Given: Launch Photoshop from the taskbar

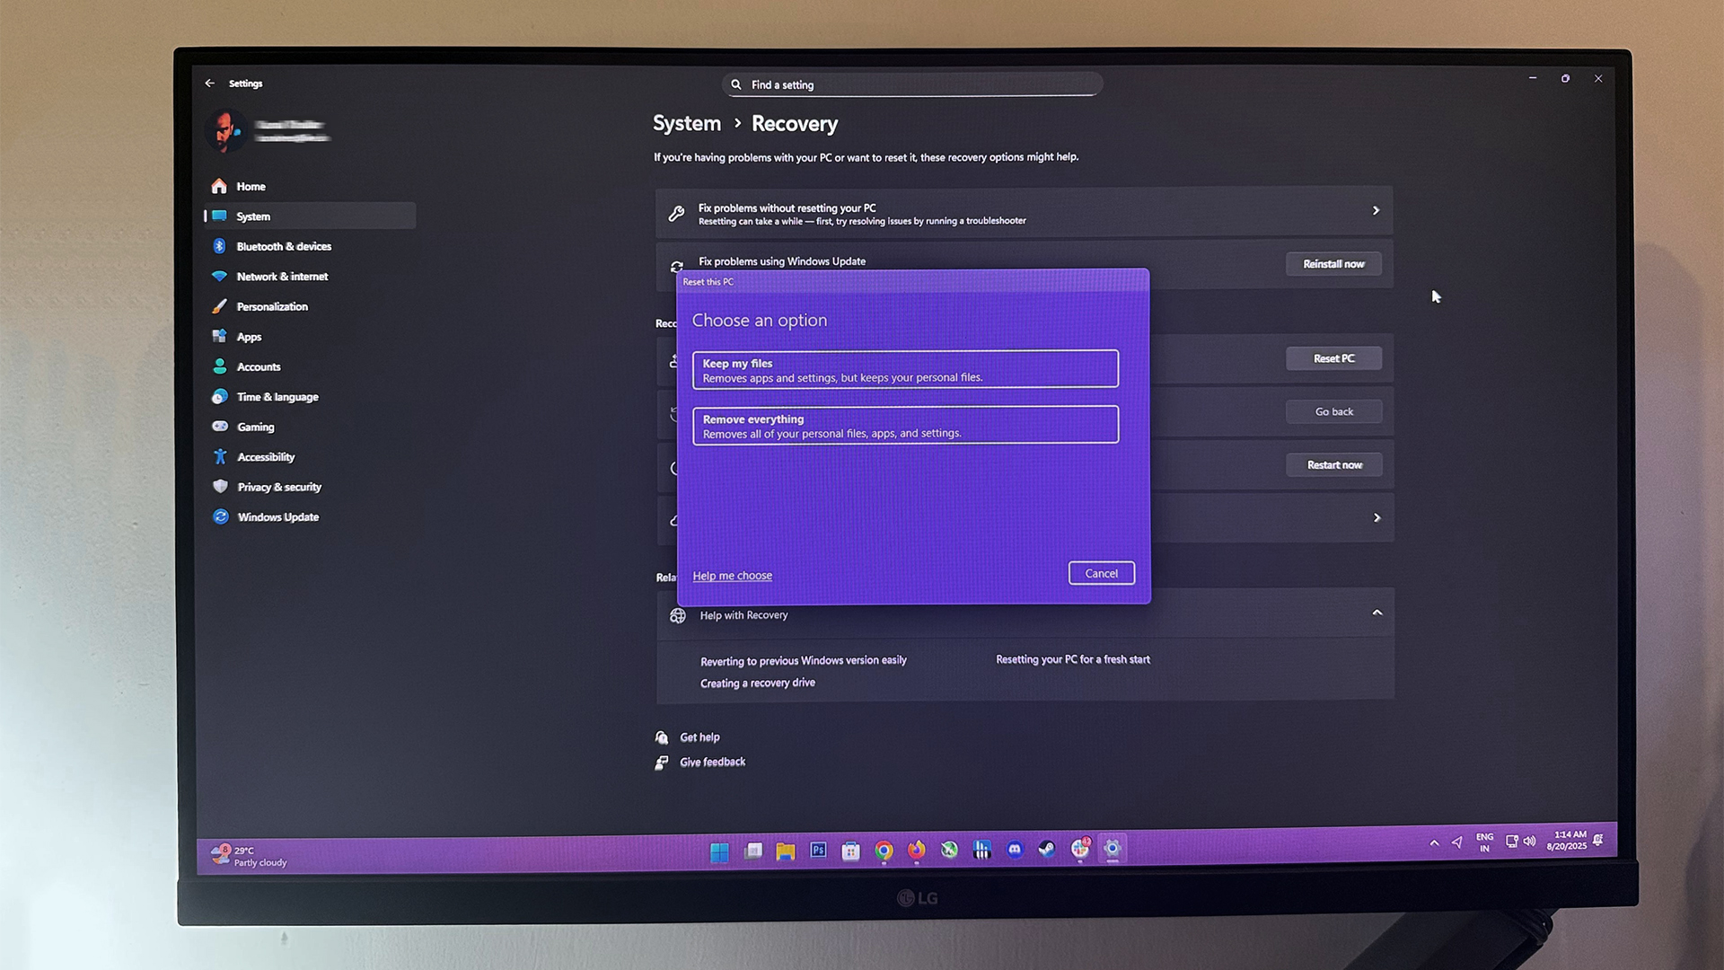Looking at the screenshot, I should tap(818, 850).
